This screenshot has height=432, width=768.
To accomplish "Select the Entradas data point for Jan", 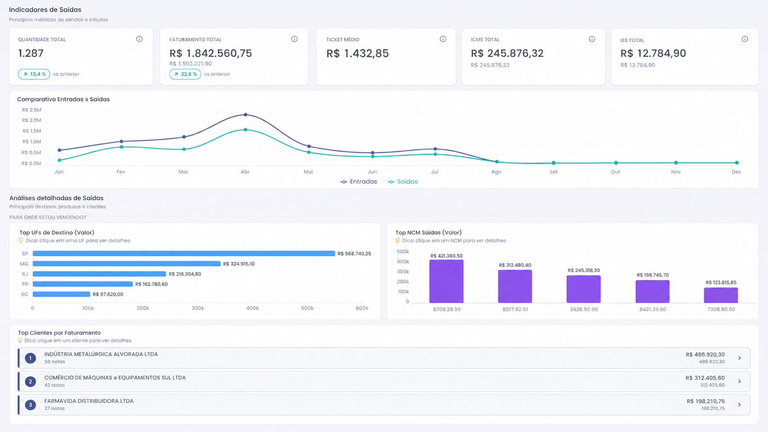I will [x=59, y=150].
